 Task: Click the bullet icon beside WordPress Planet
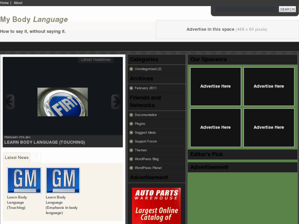(131, 168)
